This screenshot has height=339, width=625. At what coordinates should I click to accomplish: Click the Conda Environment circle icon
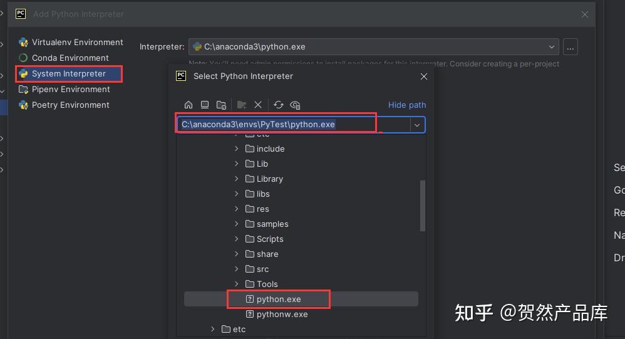coord(24,58)
